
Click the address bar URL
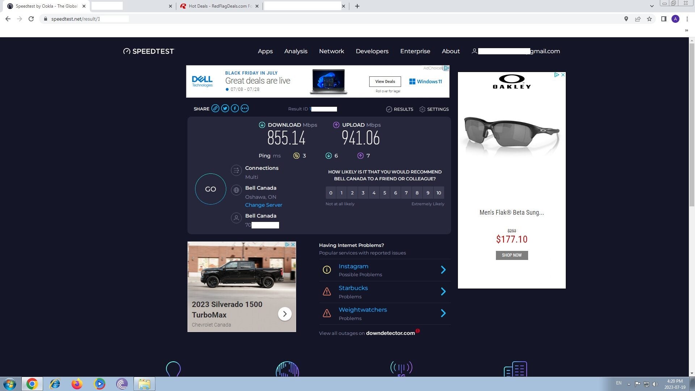[75, 19]
